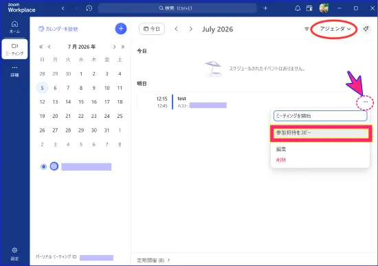Select Copy Invitation (参加招待をコピー) option

[321, 133]
